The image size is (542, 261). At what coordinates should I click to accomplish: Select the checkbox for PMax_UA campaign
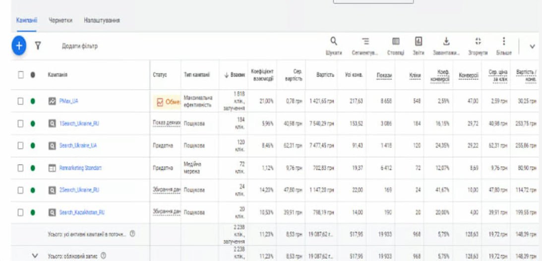click(x=21, y=101)
